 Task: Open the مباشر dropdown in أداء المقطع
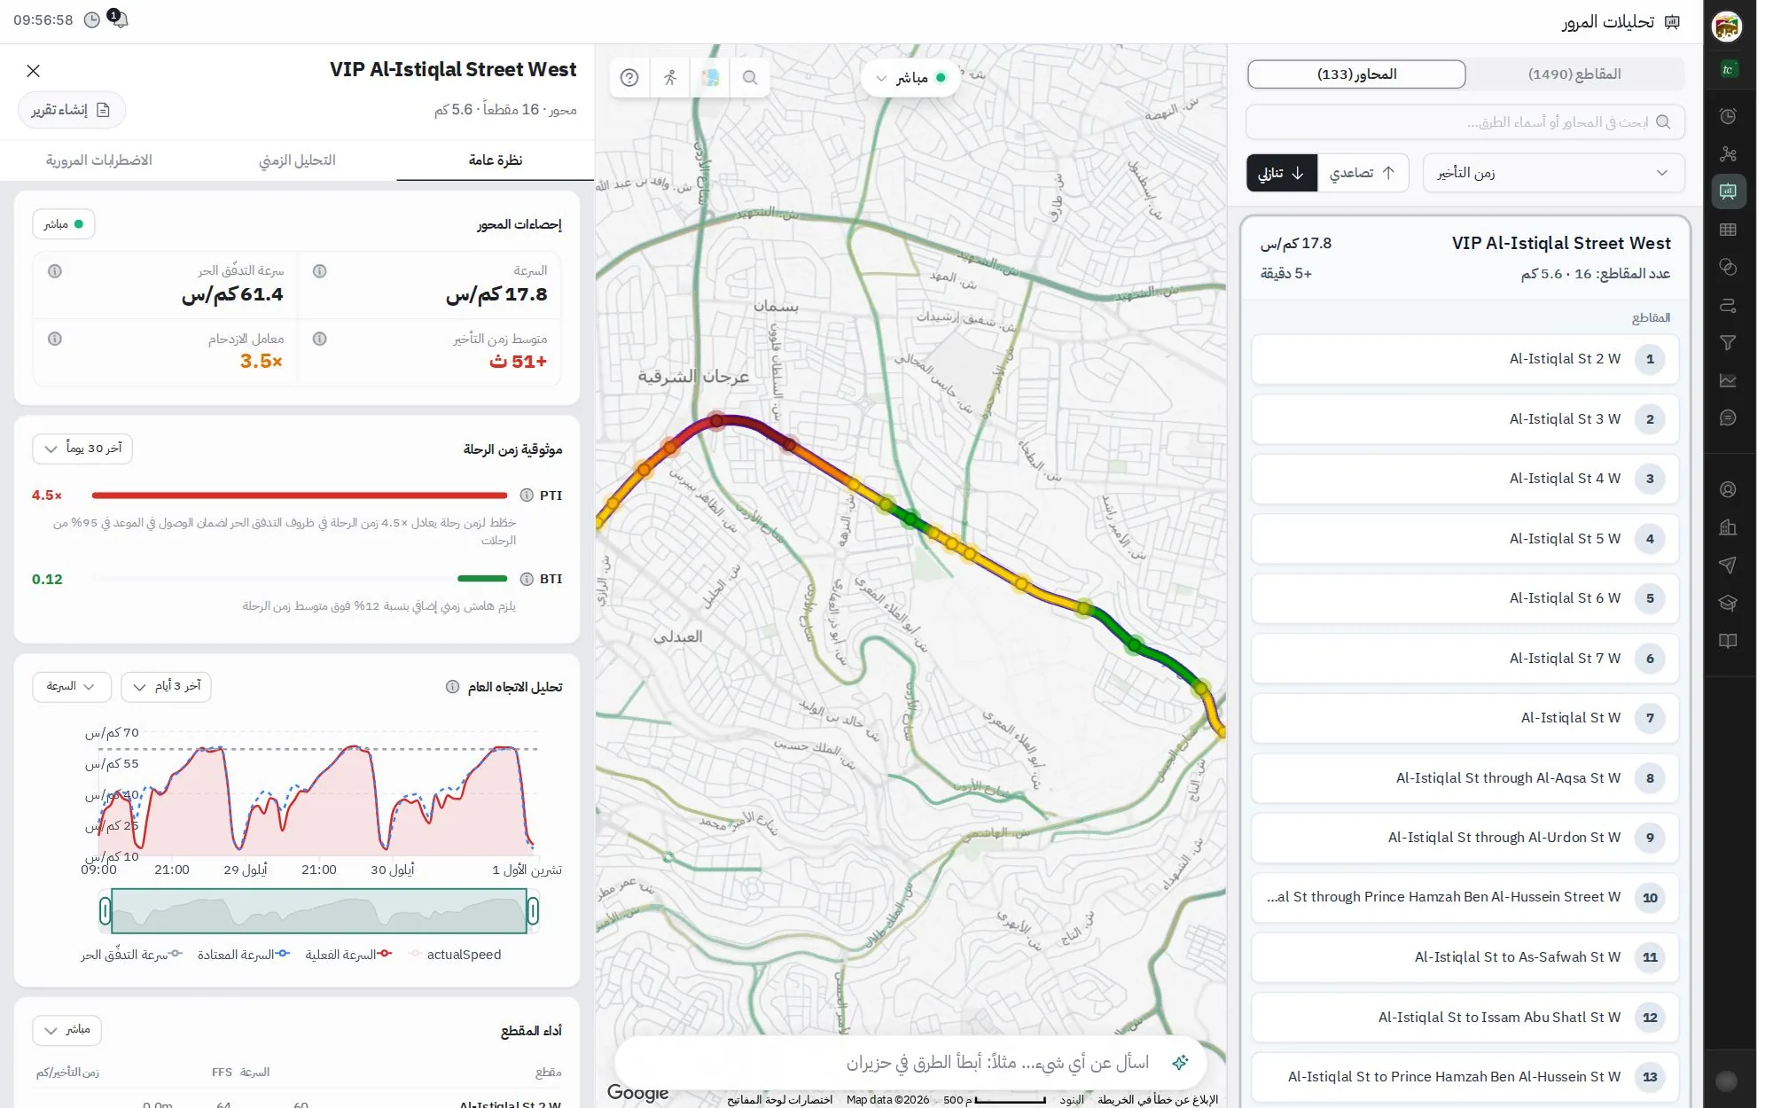point(67,1030)
